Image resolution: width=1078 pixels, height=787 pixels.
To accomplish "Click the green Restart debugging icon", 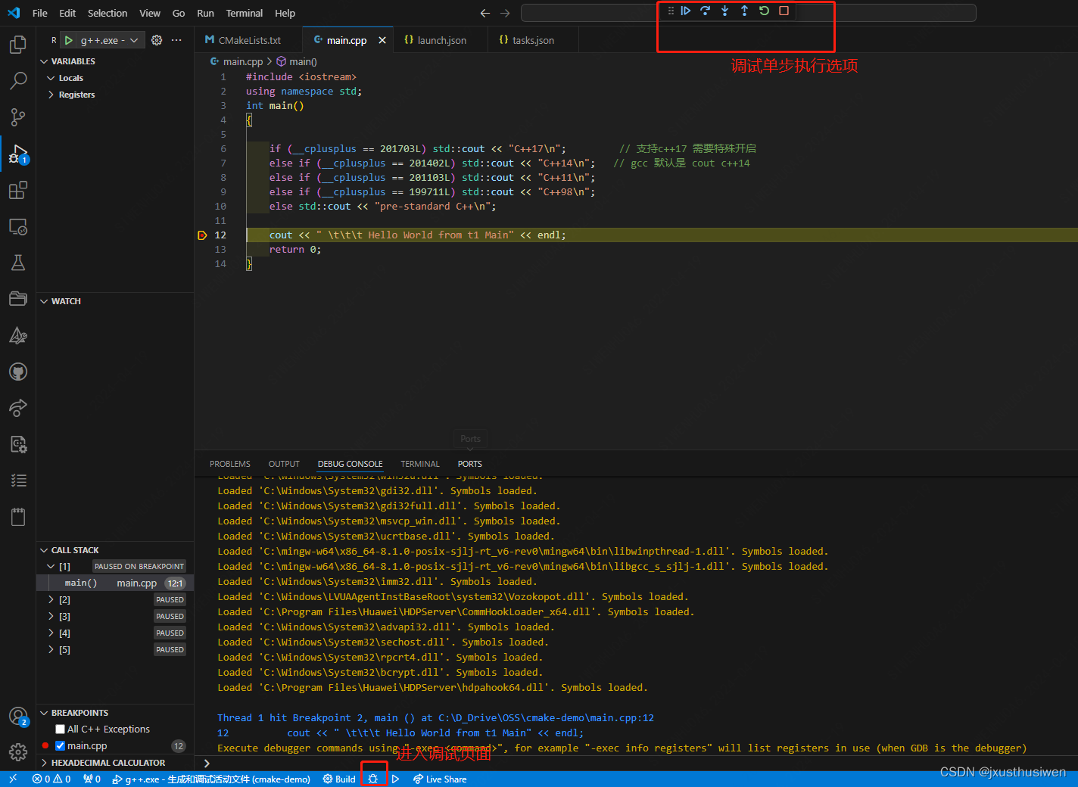I will coord(763,11).
